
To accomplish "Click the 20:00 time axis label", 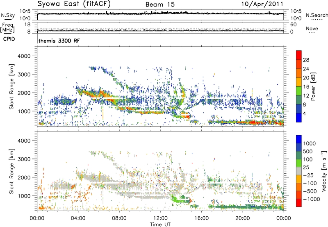I will click(x=243, y=218).
